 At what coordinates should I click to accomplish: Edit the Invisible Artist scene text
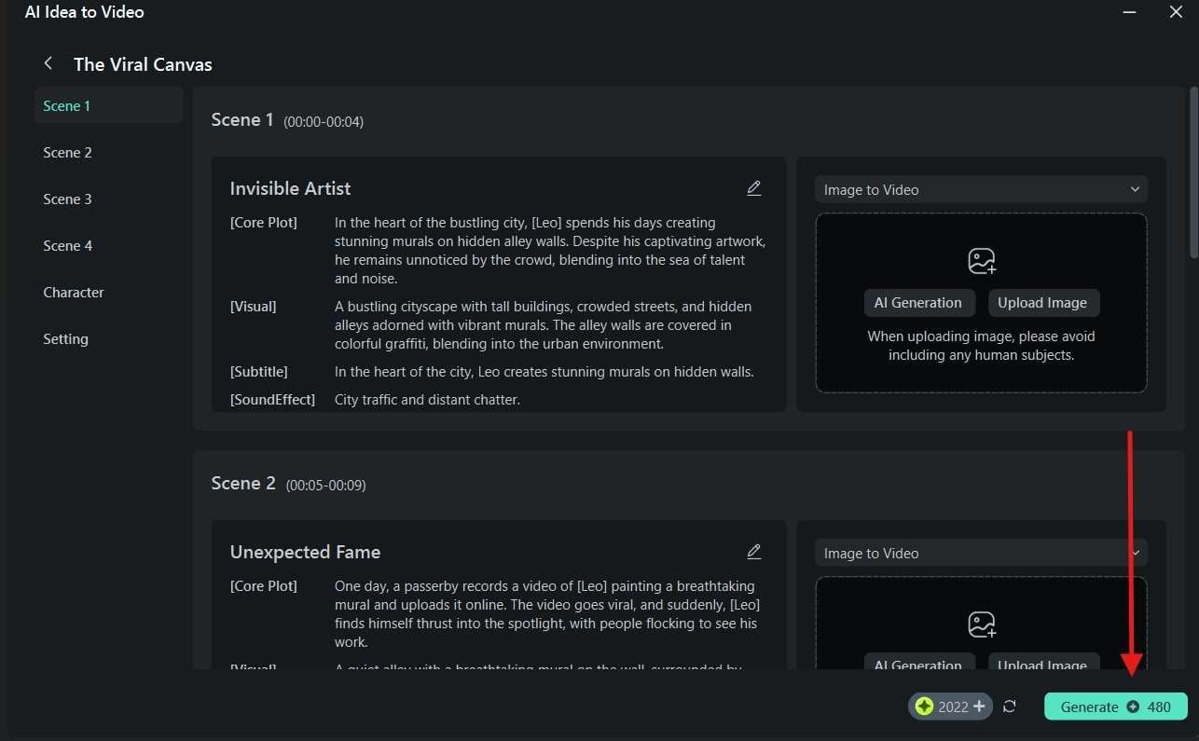coord(753,188)
